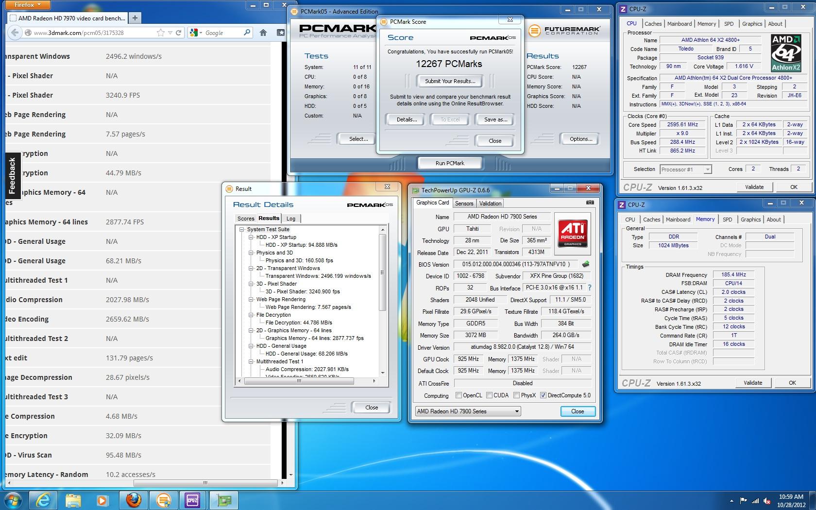
Task: Open the Scores tab in Result Details
Action: click(246, 219)
